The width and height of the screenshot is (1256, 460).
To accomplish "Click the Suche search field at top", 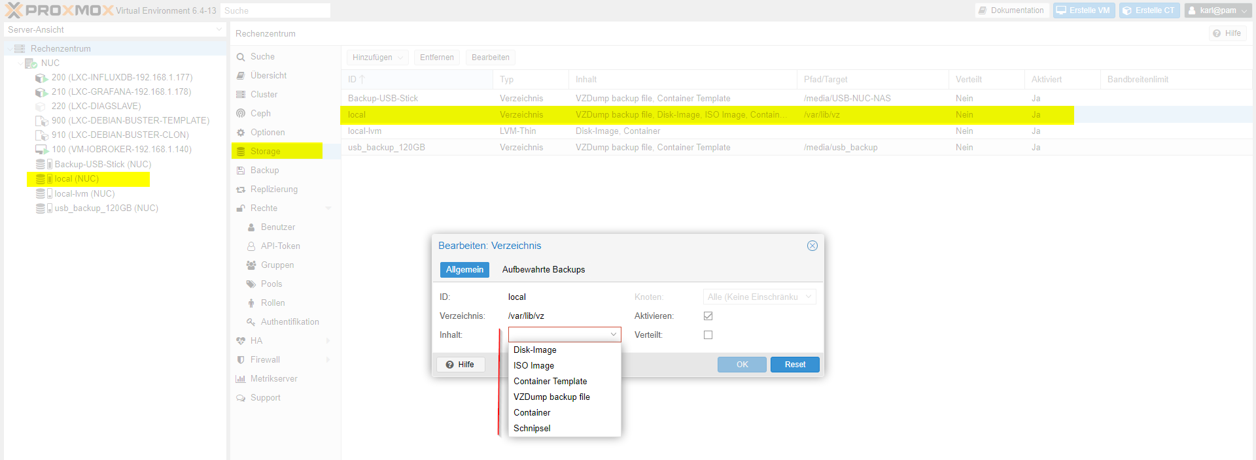I will (275, 10).
